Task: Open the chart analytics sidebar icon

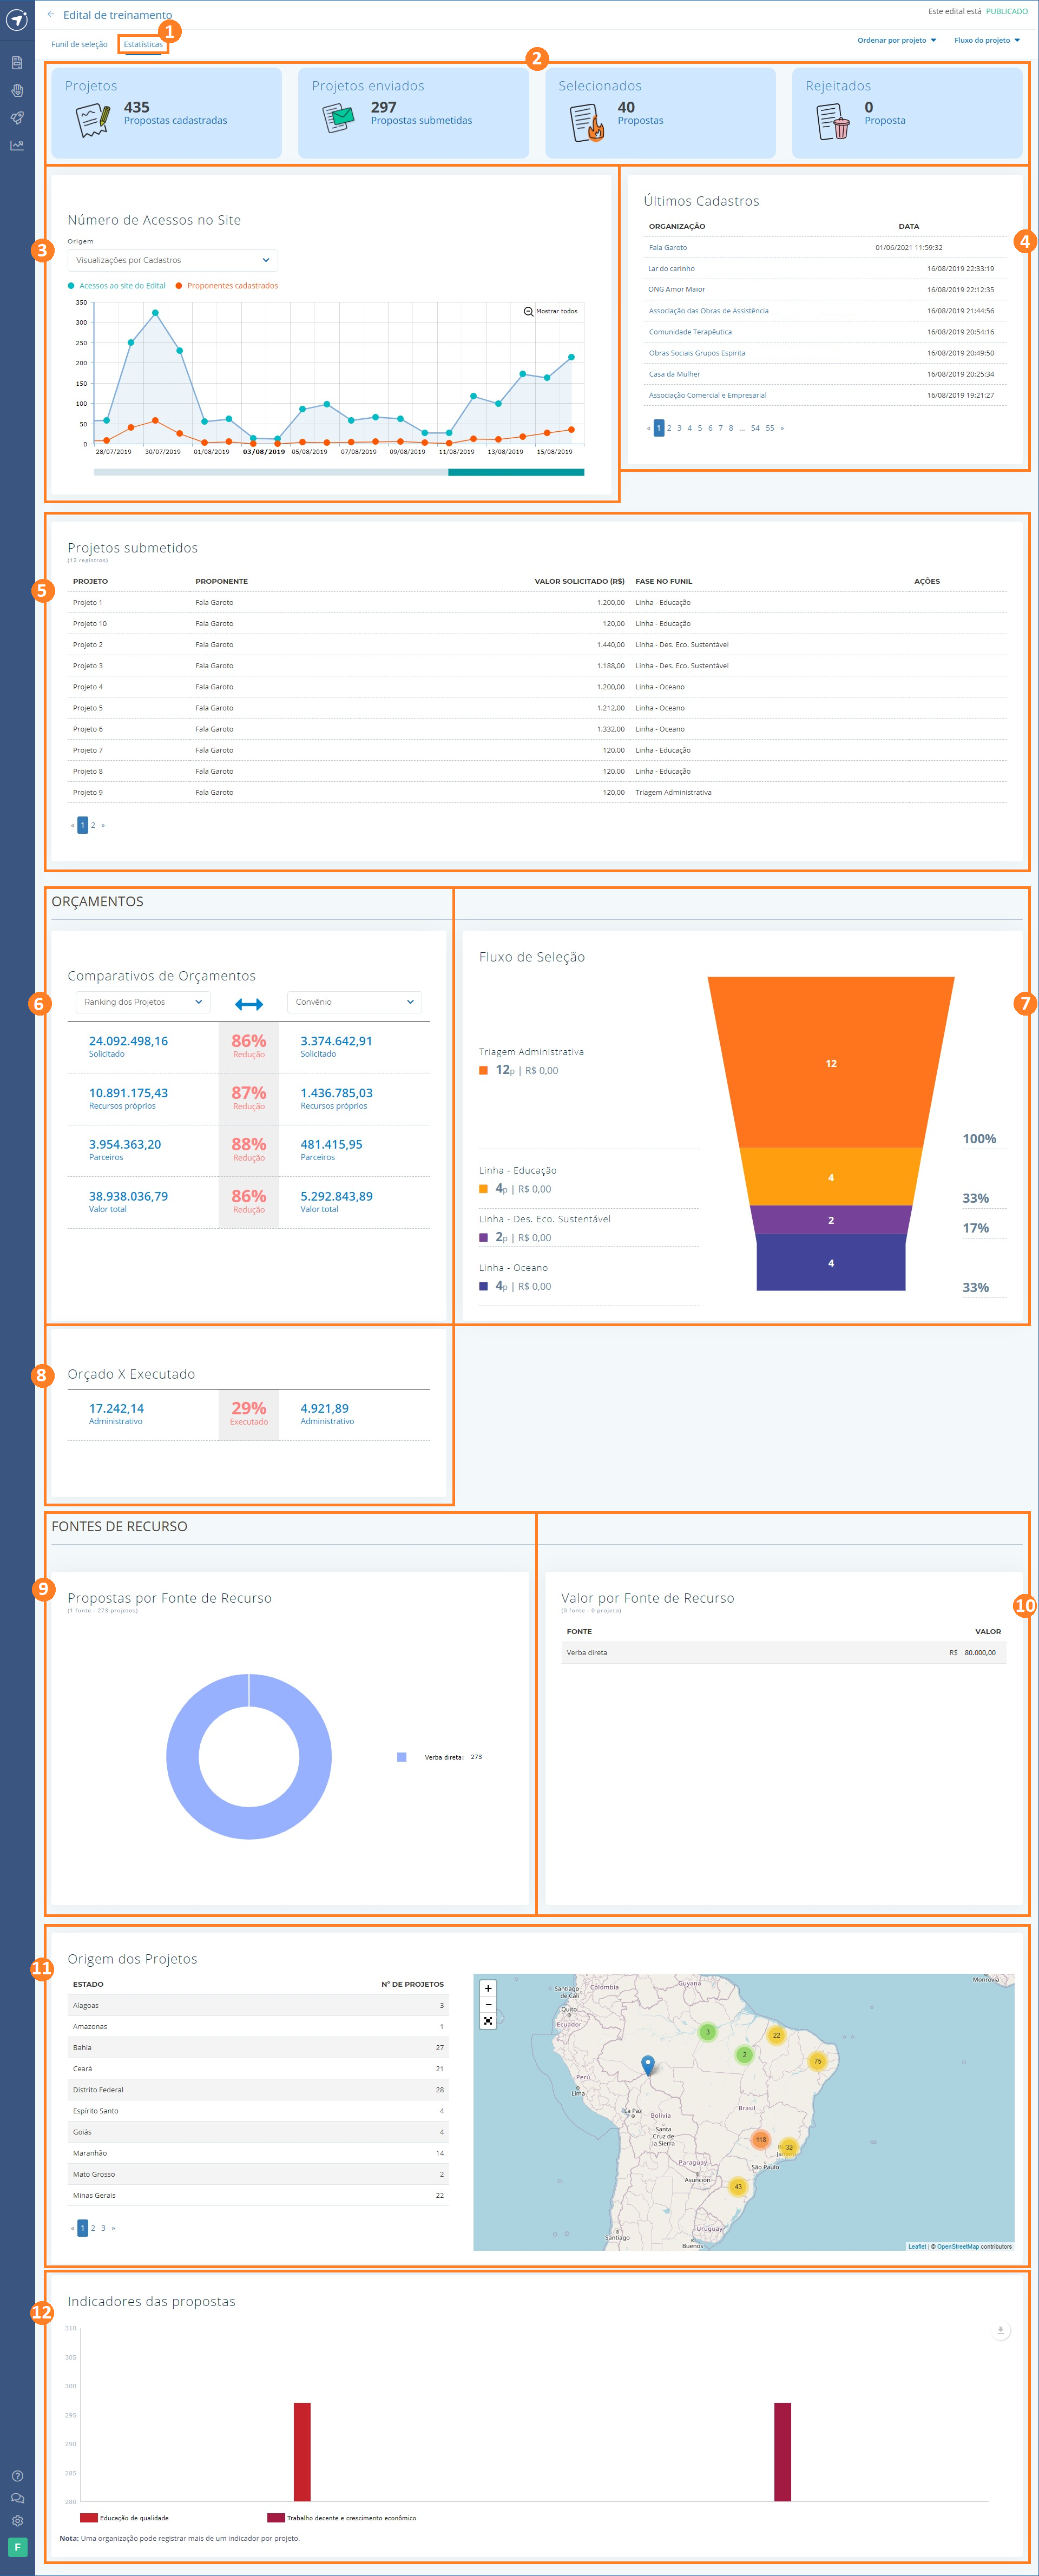Action: click(17, 146)
